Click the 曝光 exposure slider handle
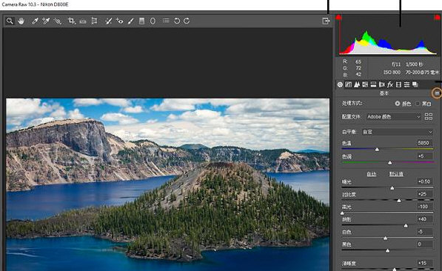Image resolution: width=442 pixels, height=271 pixels. [x=392, y=188]
